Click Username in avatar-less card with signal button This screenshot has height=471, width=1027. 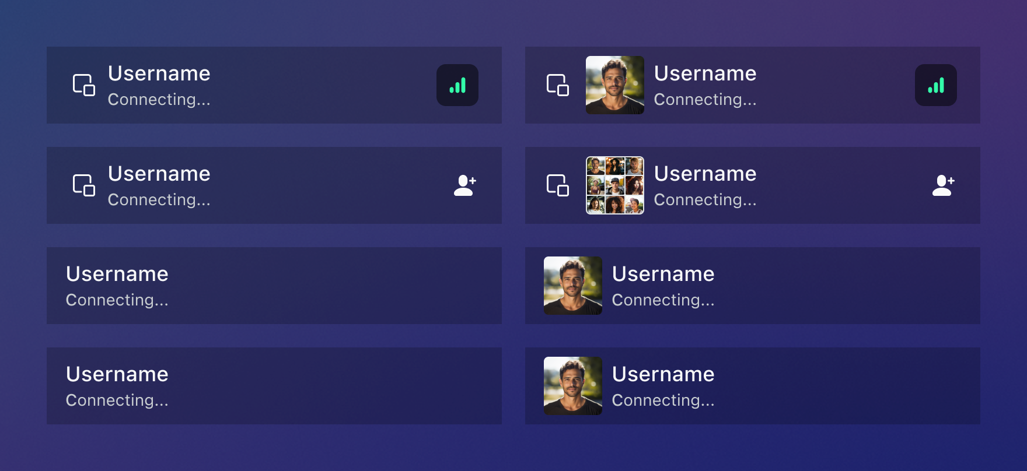[159, 73]
